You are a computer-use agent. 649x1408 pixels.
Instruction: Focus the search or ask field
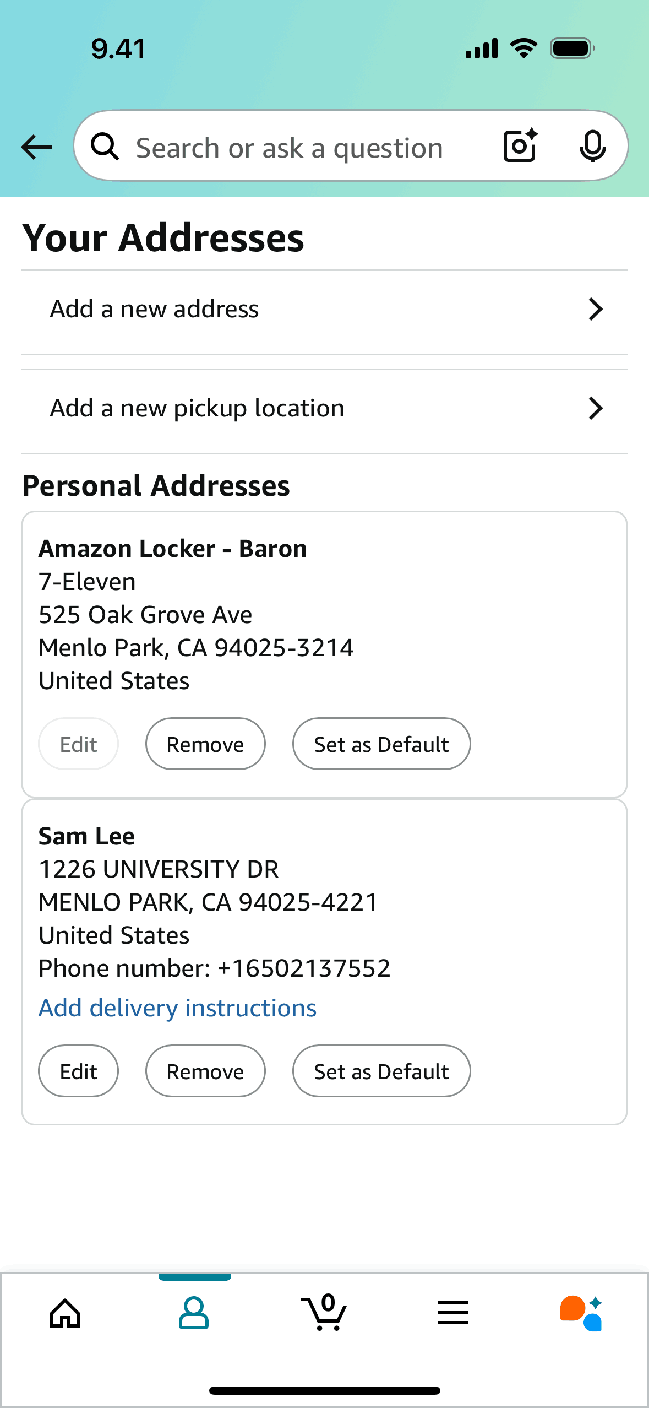click(290, 148)
